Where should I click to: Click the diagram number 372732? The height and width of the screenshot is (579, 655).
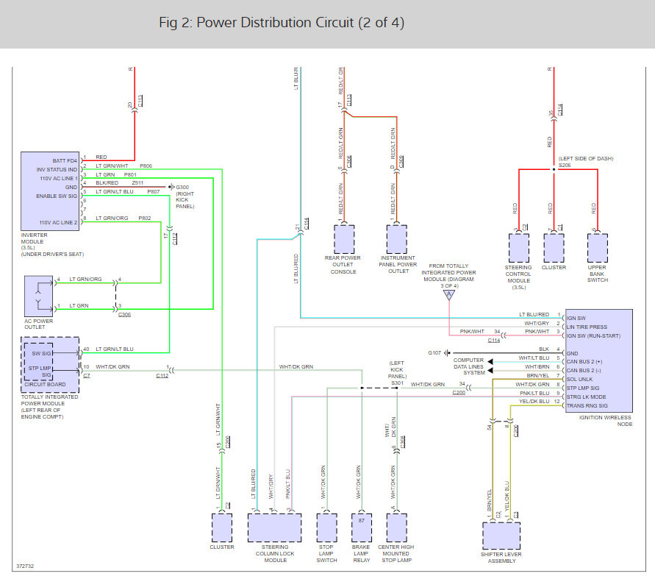[25, 566]
